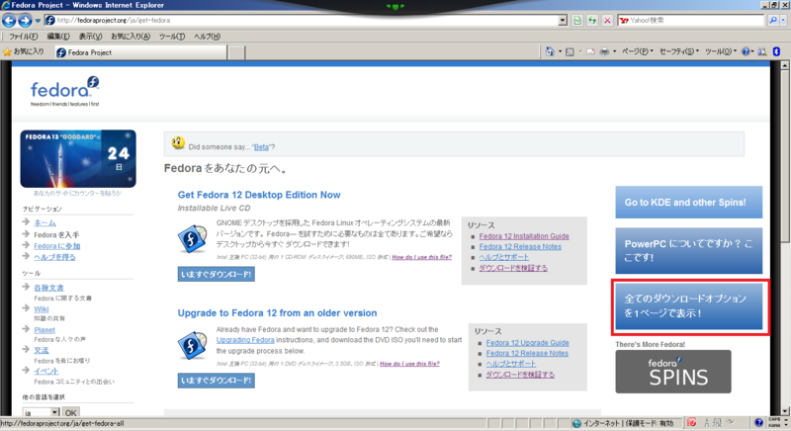Click the Desktop Edition CD icon

click(x=192, y=238)
